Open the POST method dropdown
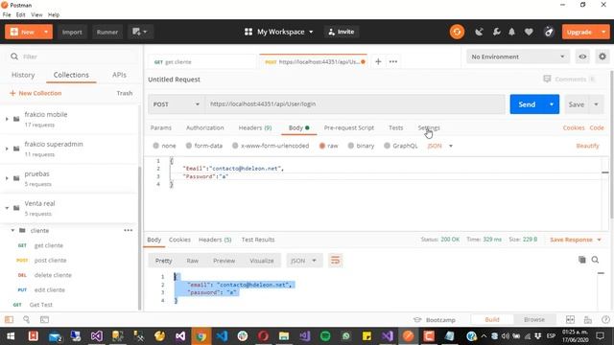The width and height of the screenshot is (614, 345). [176, 104]
